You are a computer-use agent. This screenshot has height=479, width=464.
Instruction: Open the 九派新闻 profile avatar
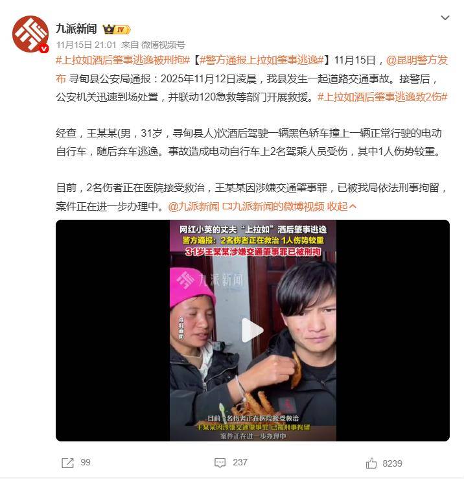point(30,34)
